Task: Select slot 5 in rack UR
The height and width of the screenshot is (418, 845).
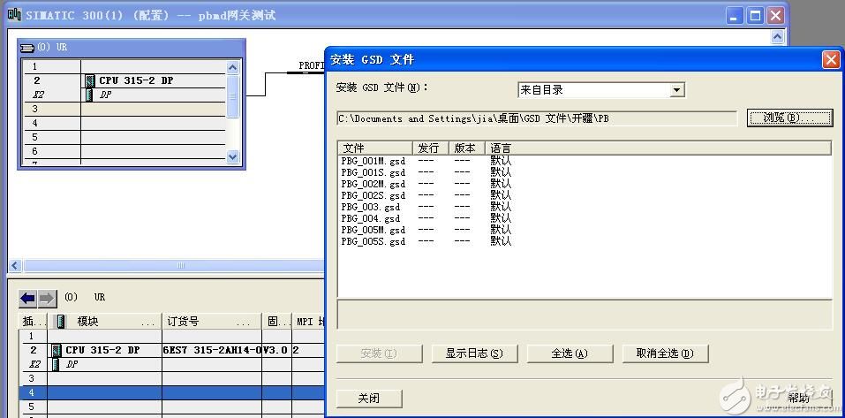Action: click(x=124, y=137)
